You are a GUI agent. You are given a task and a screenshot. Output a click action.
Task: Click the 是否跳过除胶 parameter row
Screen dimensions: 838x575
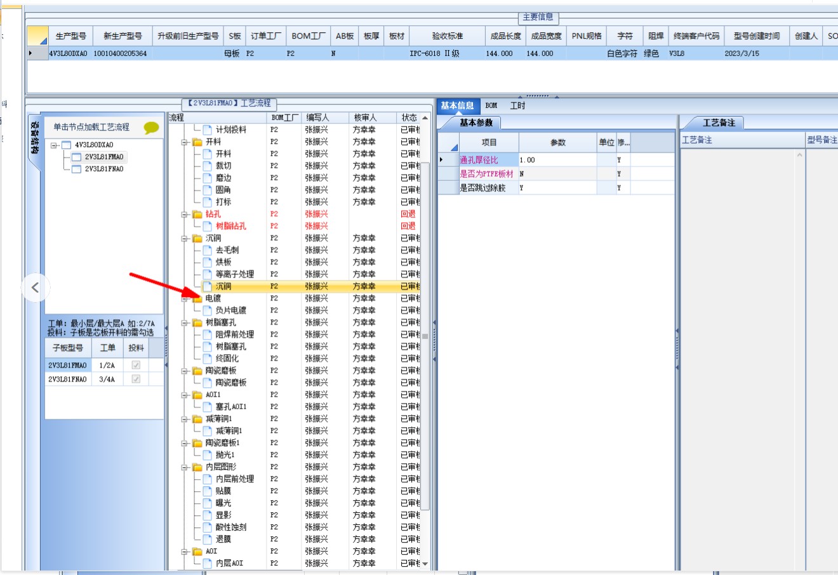pos(555,188)
